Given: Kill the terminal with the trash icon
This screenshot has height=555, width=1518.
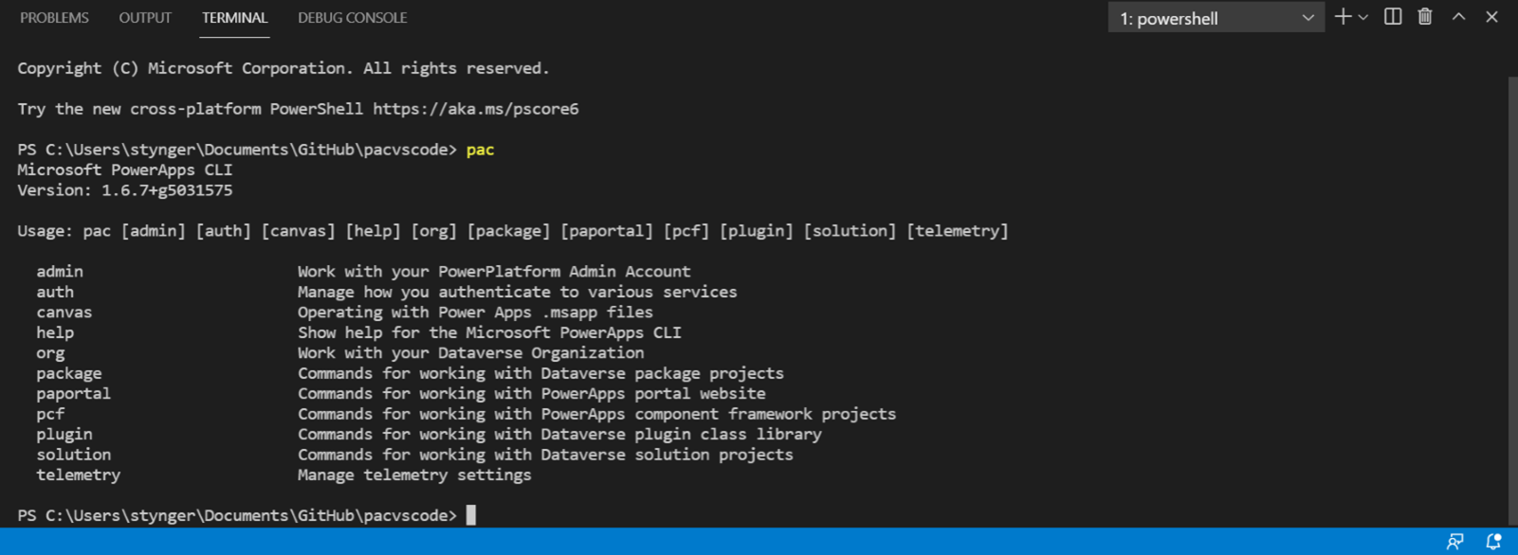Looking at the screenshot, I should (x=1425, y=17).
